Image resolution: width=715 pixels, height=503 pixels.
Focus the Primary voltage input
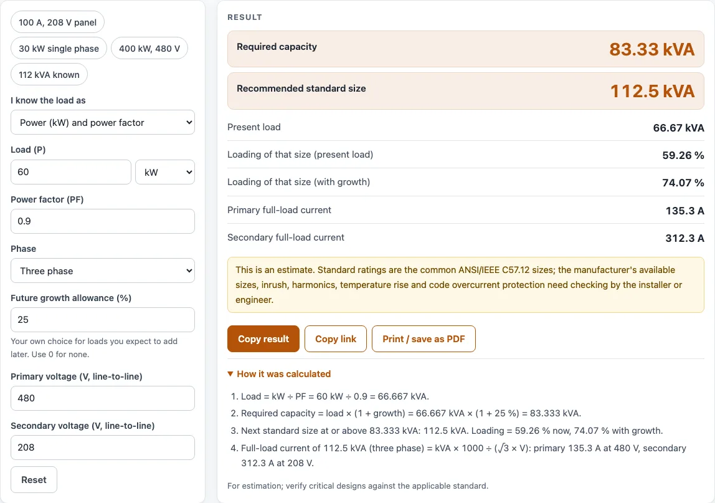(x=103, y=398)
